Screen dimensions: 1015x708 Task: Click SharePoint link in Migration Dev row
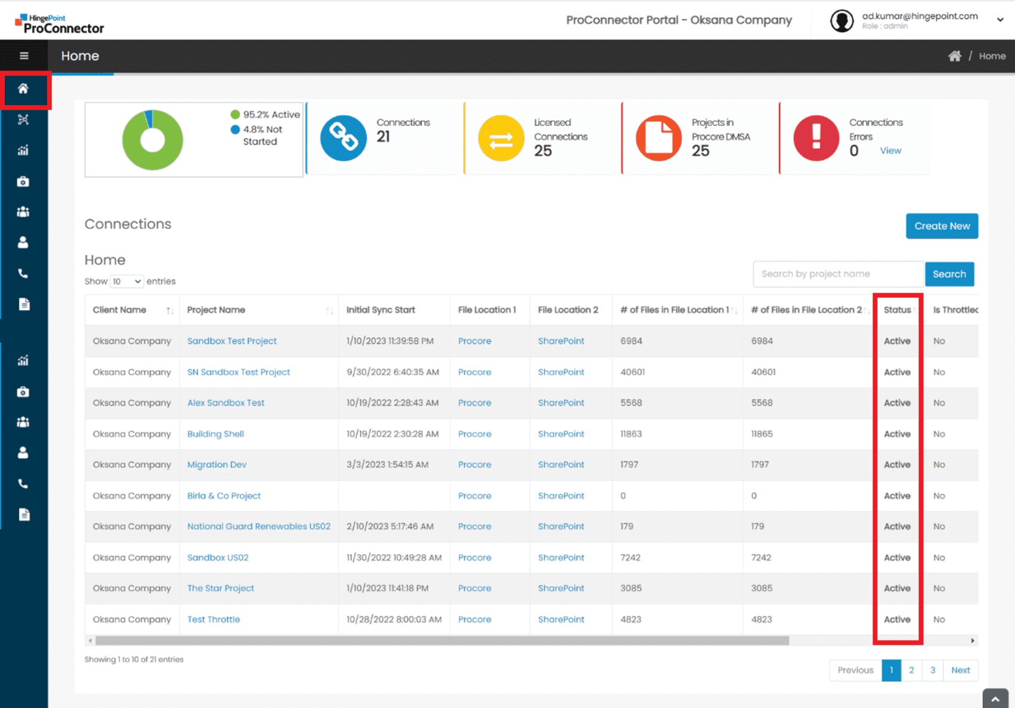[x=561, y=464]
